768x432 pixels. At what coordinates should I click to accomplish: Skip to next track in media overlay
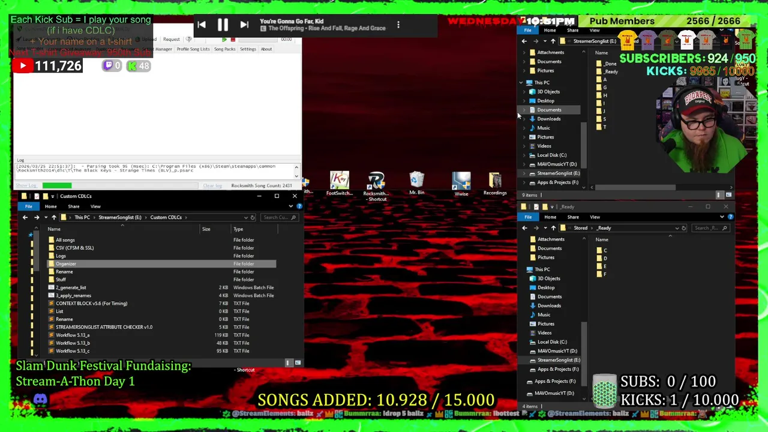[244, 25]
